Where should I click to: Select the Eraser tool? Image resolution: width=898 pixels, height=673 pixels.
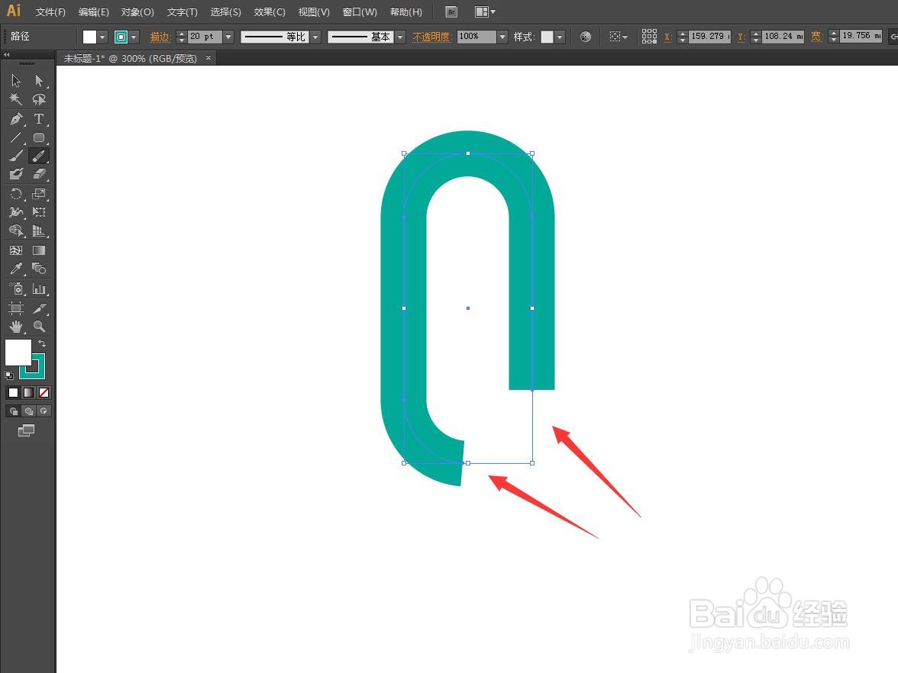(x=38, y=174)
